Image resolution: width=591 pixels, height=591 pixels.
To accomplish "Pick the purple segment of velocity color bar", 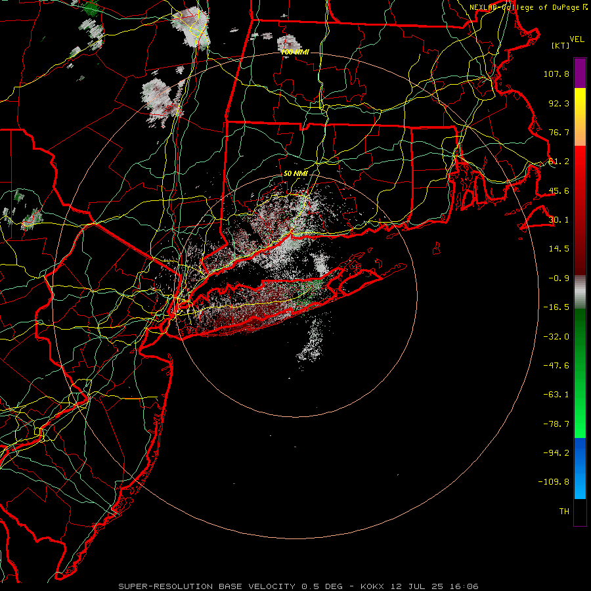I will click(580, 74).
